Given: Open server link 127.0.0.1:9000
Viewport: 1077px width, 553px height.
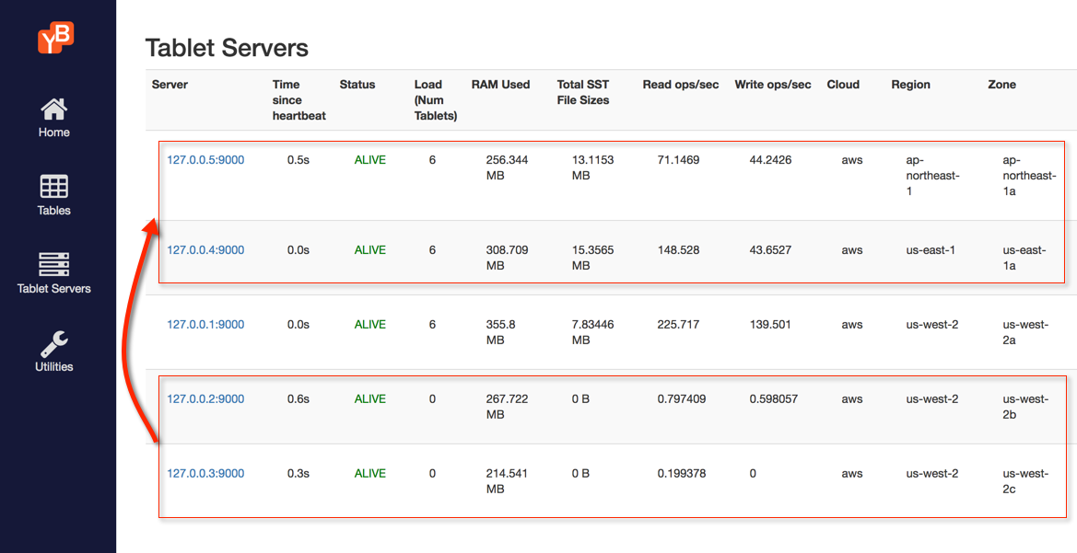Looking at the screenshot, I should click(205, 325).
